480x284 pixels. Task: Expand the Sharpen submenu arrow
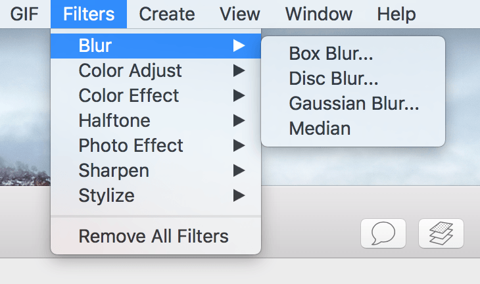tap(239, 170)
